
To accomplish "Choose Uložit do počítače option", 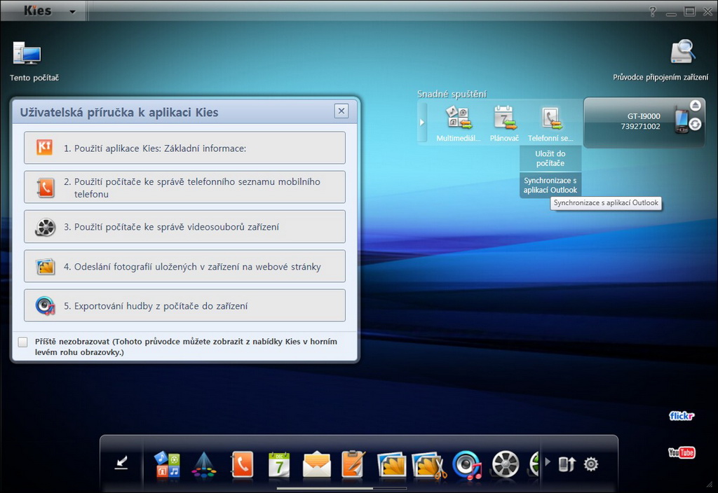I will 550,158.
